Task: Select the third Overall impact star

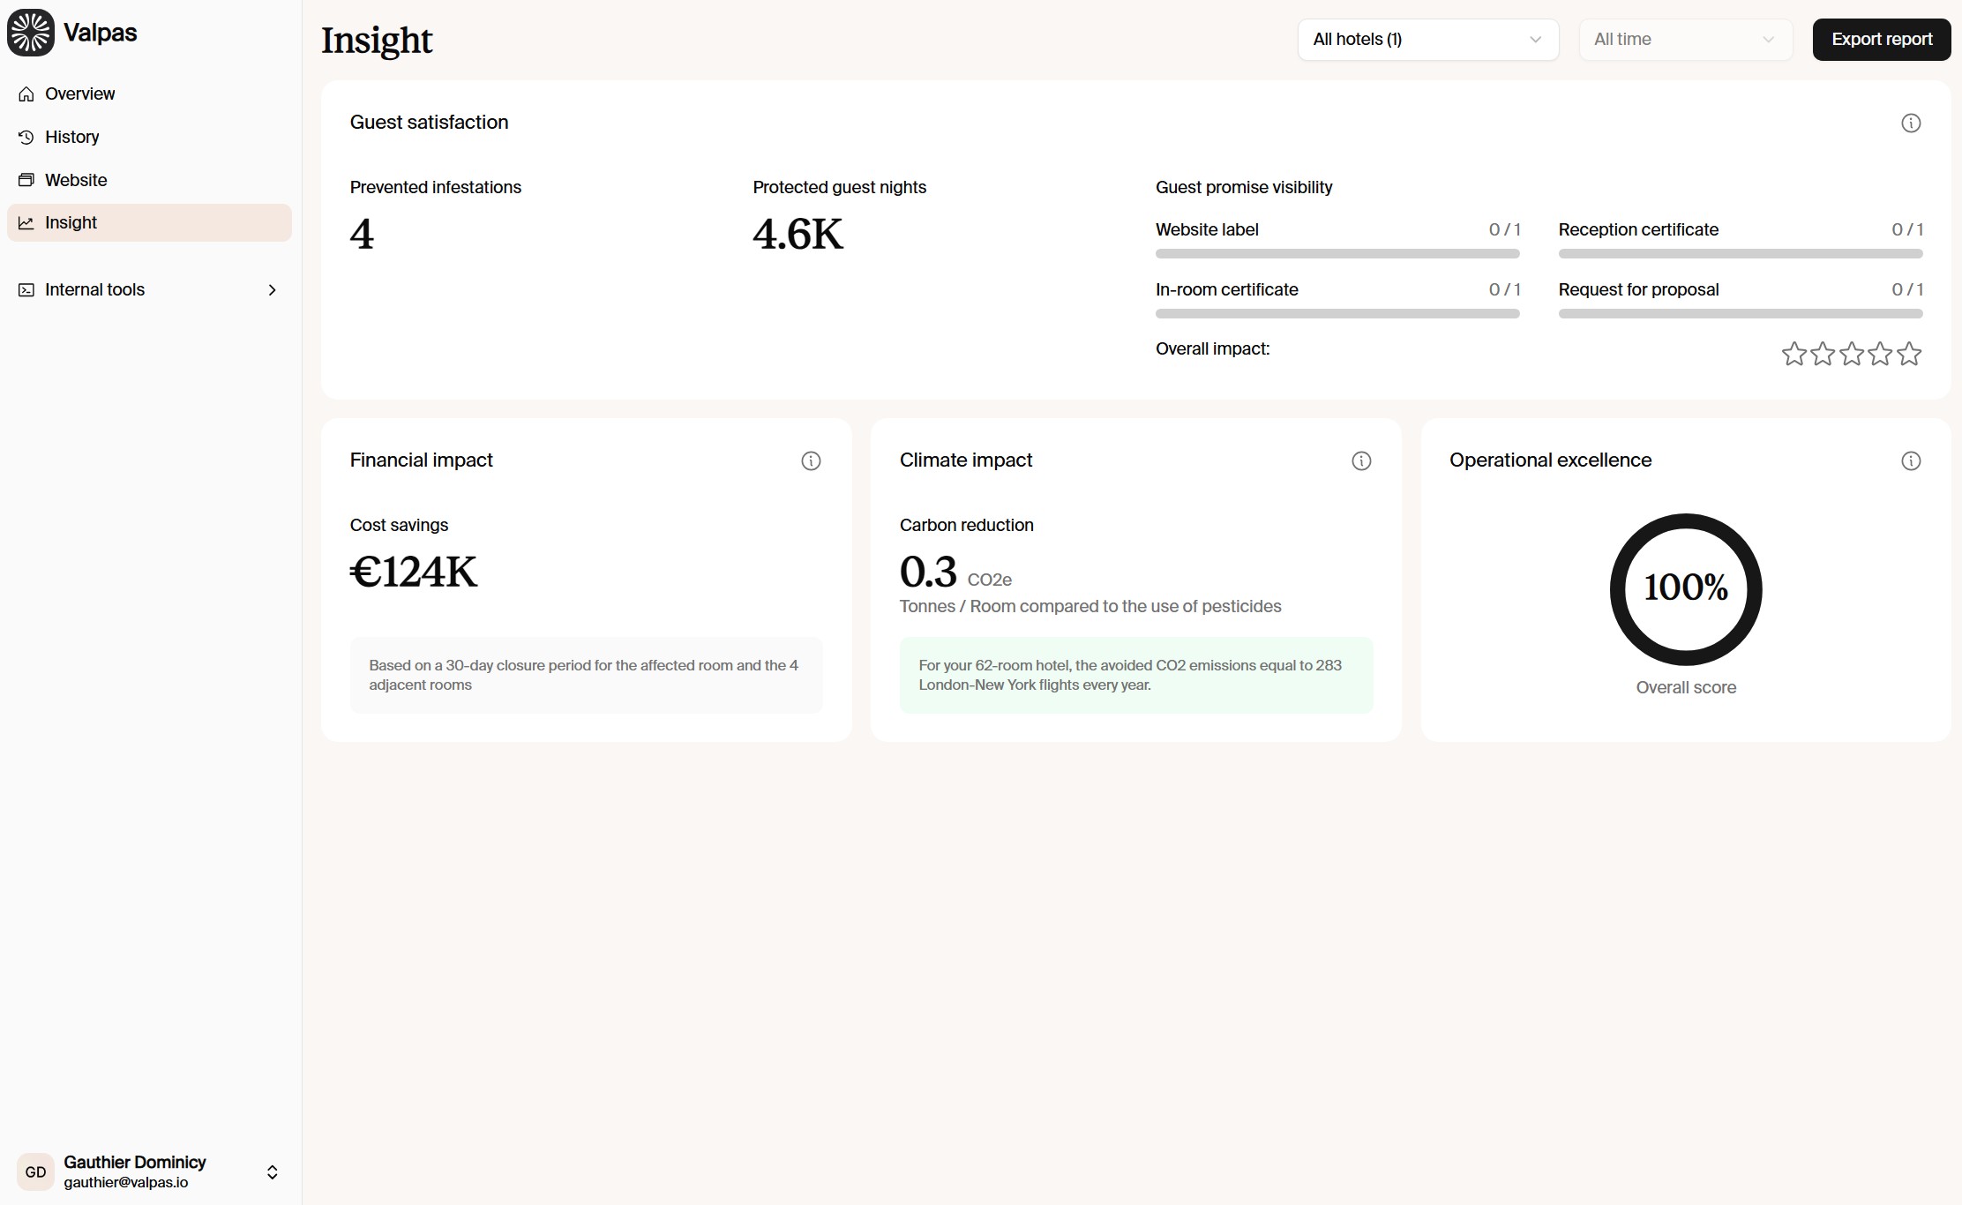Action: (1851, 355)
